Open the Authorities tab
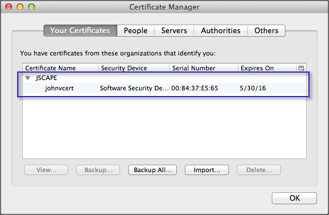329x215 pixels. (x=220, y=31)
